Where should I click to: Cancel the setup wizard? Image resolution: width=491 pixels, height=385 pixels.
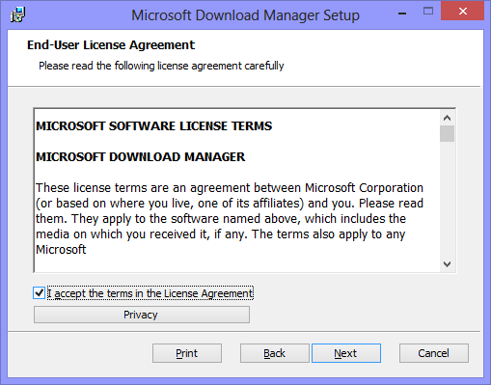pos(434,353)
